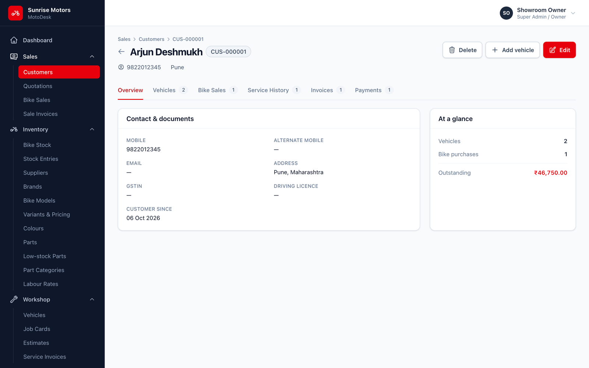Select Customers in the sidebar
The height and width of the screenshot is (368, 589).
(x=59, y=72)
